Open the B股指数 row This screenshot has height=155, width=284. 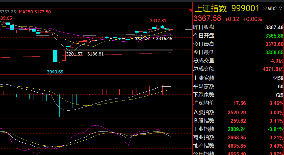pyautogui.click(x=238, y=121)
